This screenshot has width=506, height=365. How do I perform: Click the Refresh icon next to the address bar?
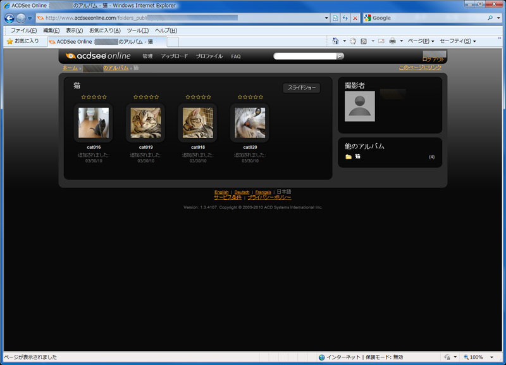click(x=346, y=18)
